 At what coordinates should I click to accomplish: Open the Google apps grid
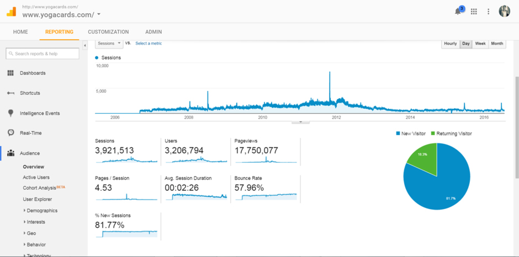tap(474, 12)
